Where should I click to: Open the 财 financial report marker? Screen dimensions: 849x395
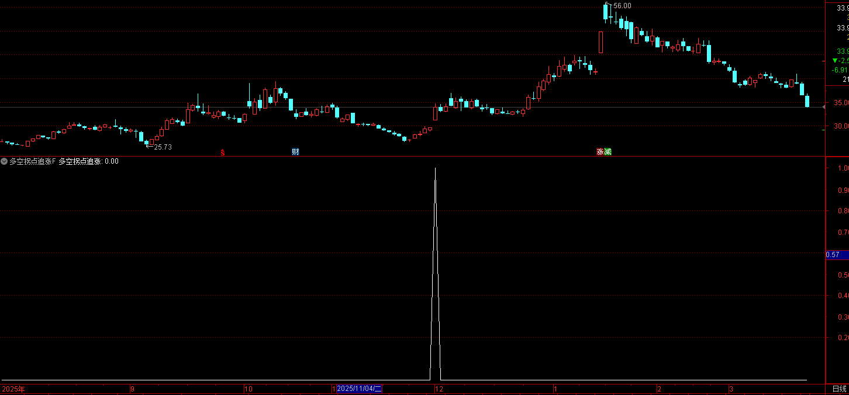pos(296,152)
